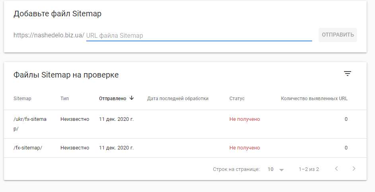Click the Неизвестно type in first row
The height and width of the screenshot is (192, 375).
tap(75, 119)
